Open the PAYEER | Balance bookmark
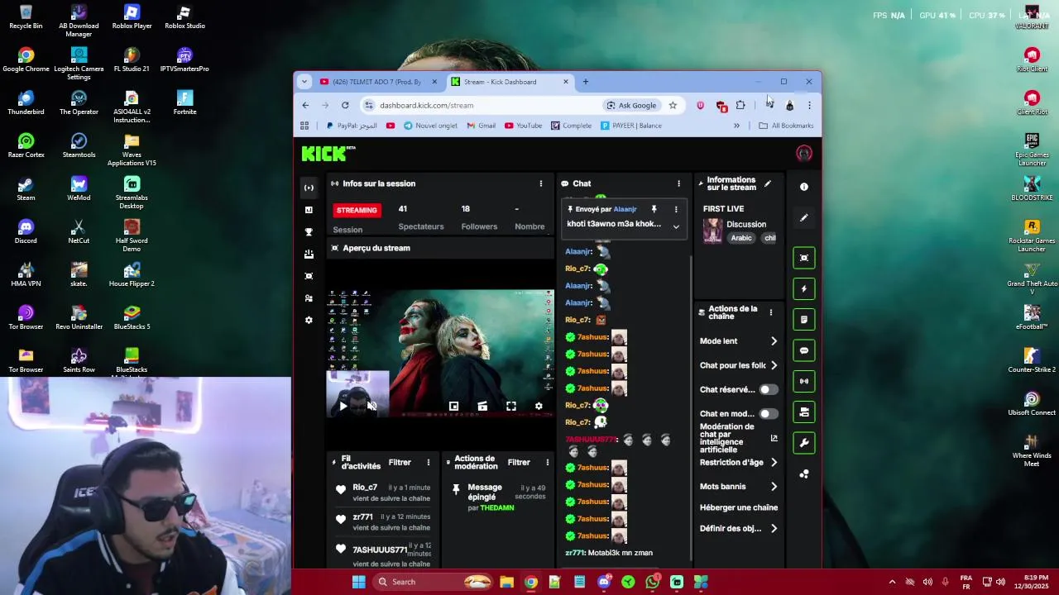Viewport: 1059px width, 595px height. pyautogui.click(x=631, y=126)
